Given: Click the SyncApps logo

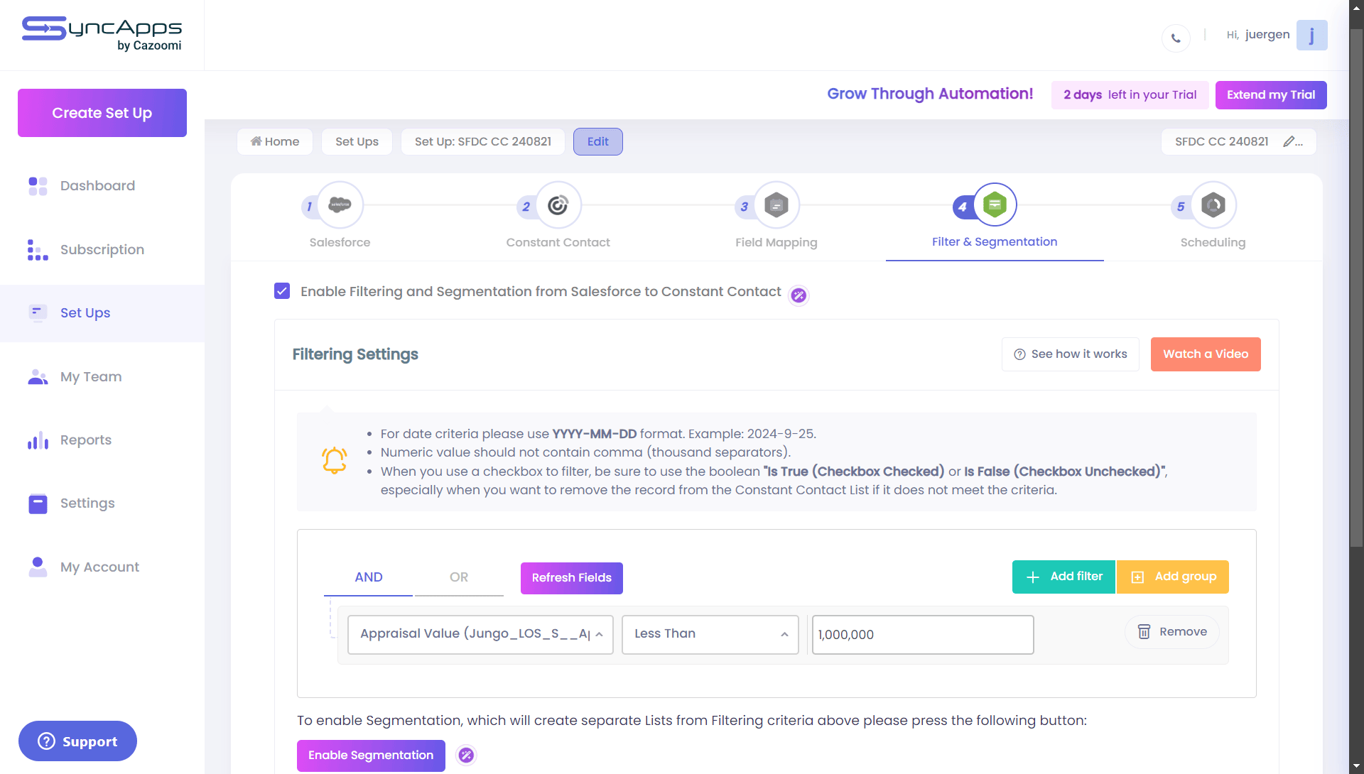Looking at the screenshot, I should [102, 34].
